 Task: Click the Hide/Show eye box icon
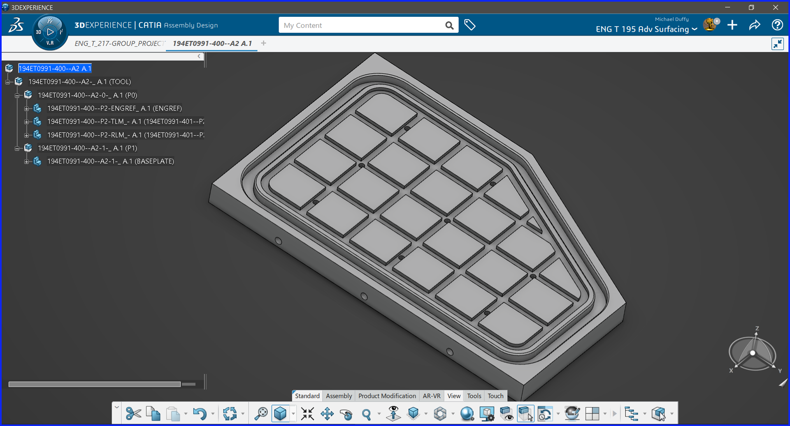506,413
